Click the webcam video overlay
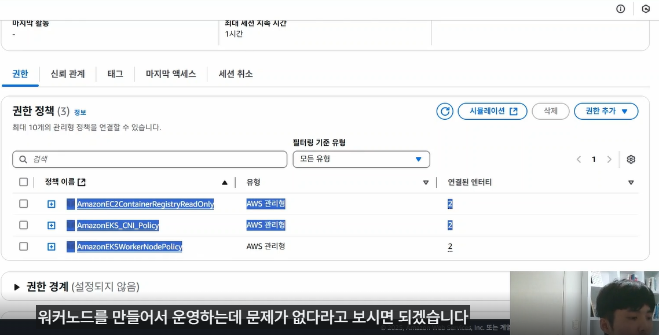Screen dimensions: 659x335 click(585, 303)
